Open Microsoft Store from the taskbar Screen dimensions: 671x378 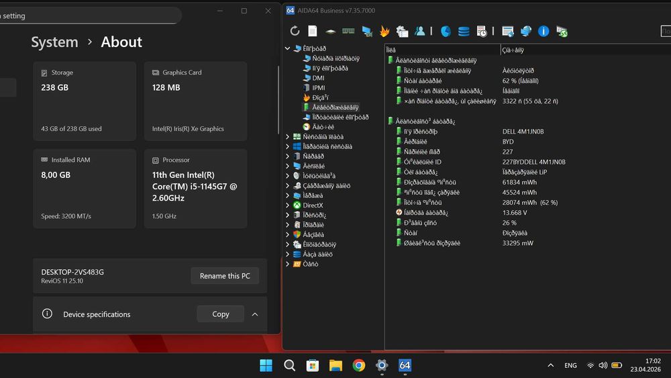point(313,366)
